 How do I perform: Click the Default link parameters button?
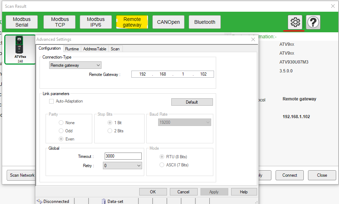[x=192, y=102]
